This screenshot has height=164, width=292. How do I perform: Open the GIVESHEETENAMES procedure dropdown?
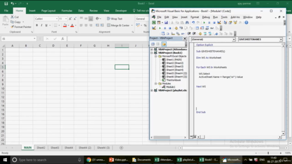281,40
